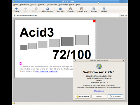Minimize the Acid3 Test browser window
This screenshot has height=105, width=140.
click(120, 1)
